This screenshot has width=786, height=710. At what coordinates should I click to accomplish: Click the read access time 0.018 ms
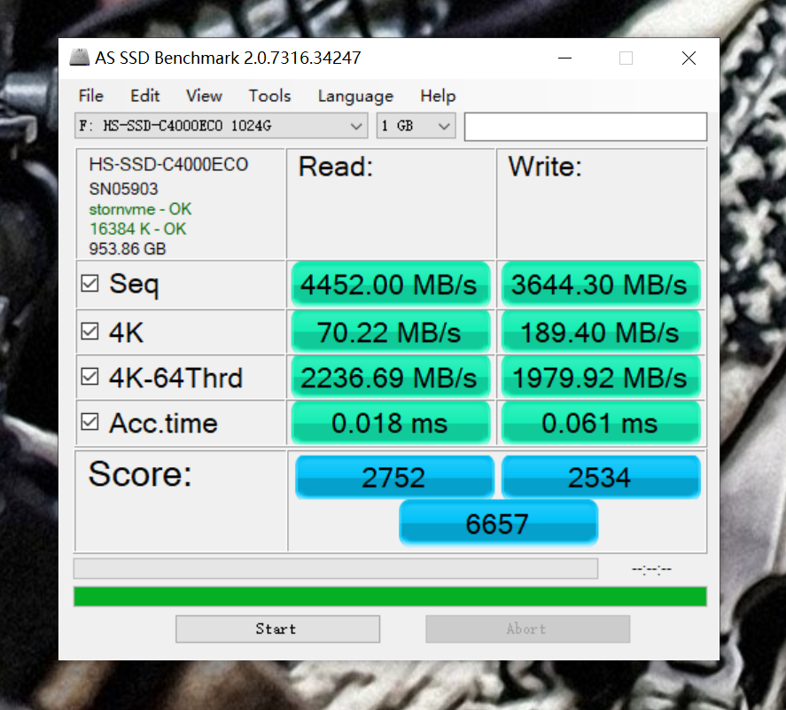pos(391,423)
